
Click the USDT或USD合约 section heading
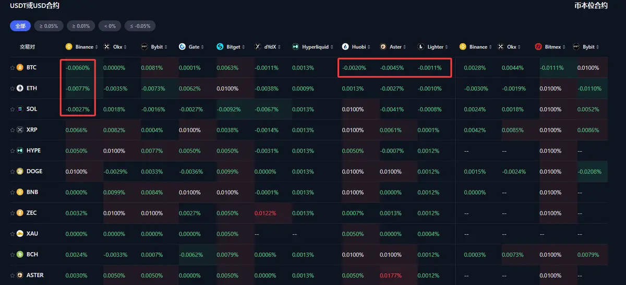click(x=34, y=6)
